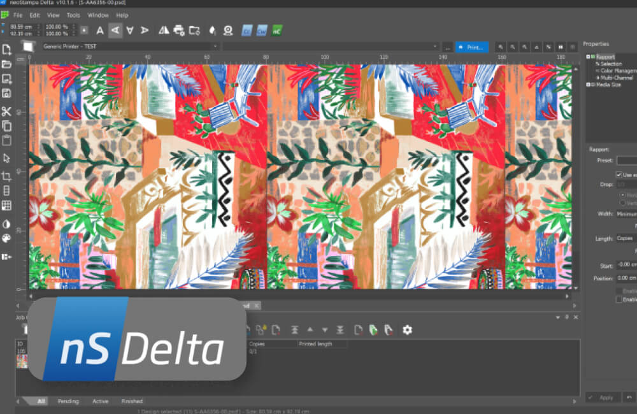Open the Generic Printer - TEST dropdown
This screenshot has width=637, height=414.
(x=131, y=46)
